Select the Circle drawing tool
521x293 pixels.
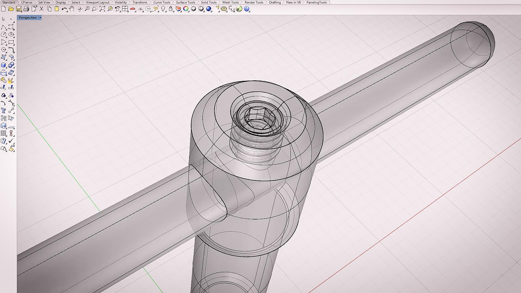tap(4, 34)
